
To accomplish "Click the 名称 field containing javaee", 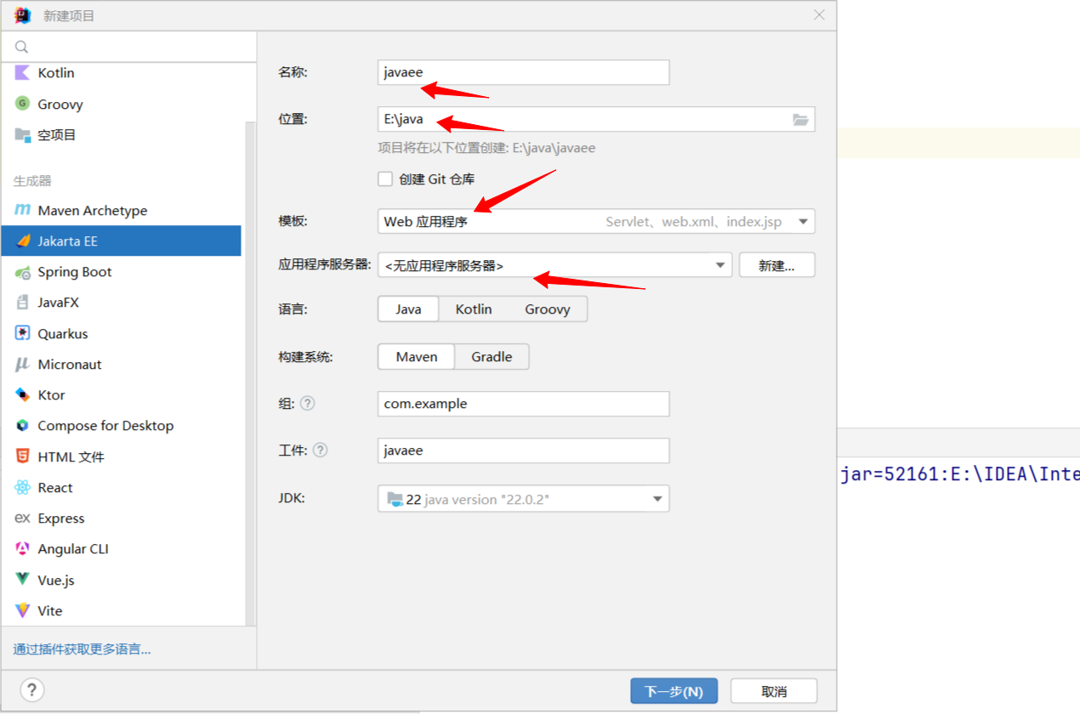I will tap(524, 72).
